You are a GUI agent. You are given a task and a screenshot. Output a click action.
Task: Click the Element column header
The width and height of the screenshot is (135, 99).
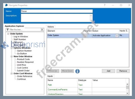pyautogui.click(x=51, y=31)
